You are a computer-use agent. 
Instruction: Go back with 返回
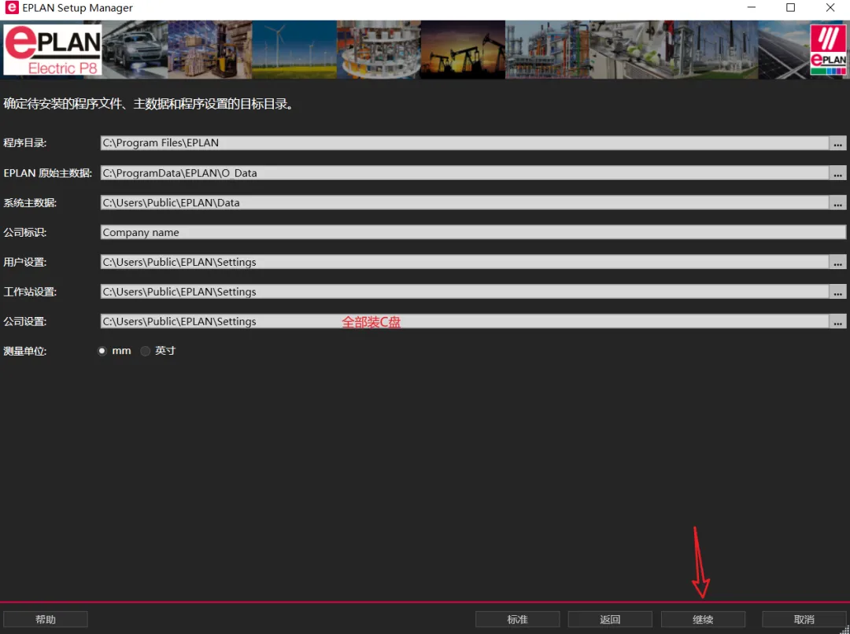(x=610, y=619)
